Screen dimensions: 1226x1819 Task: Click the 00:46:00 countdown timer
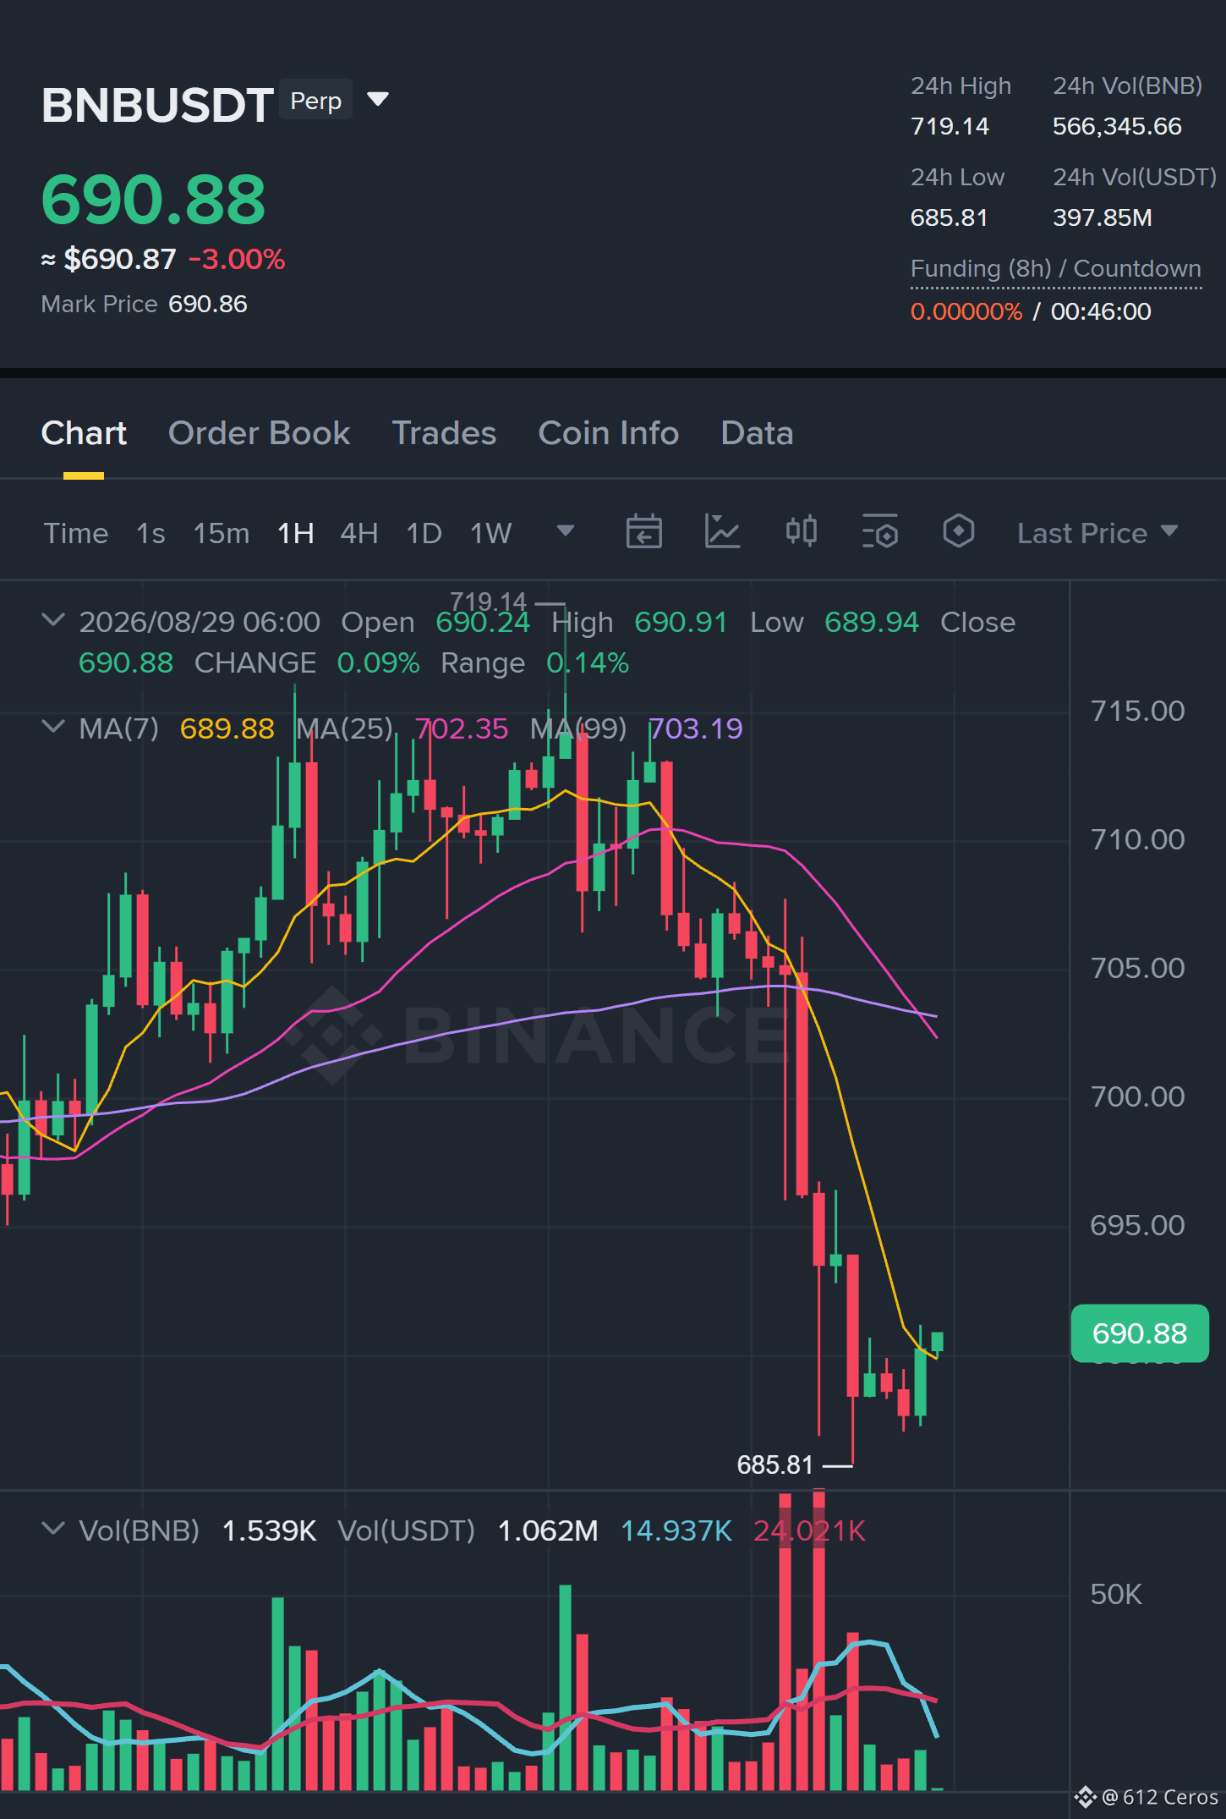tap(1101, 311)
